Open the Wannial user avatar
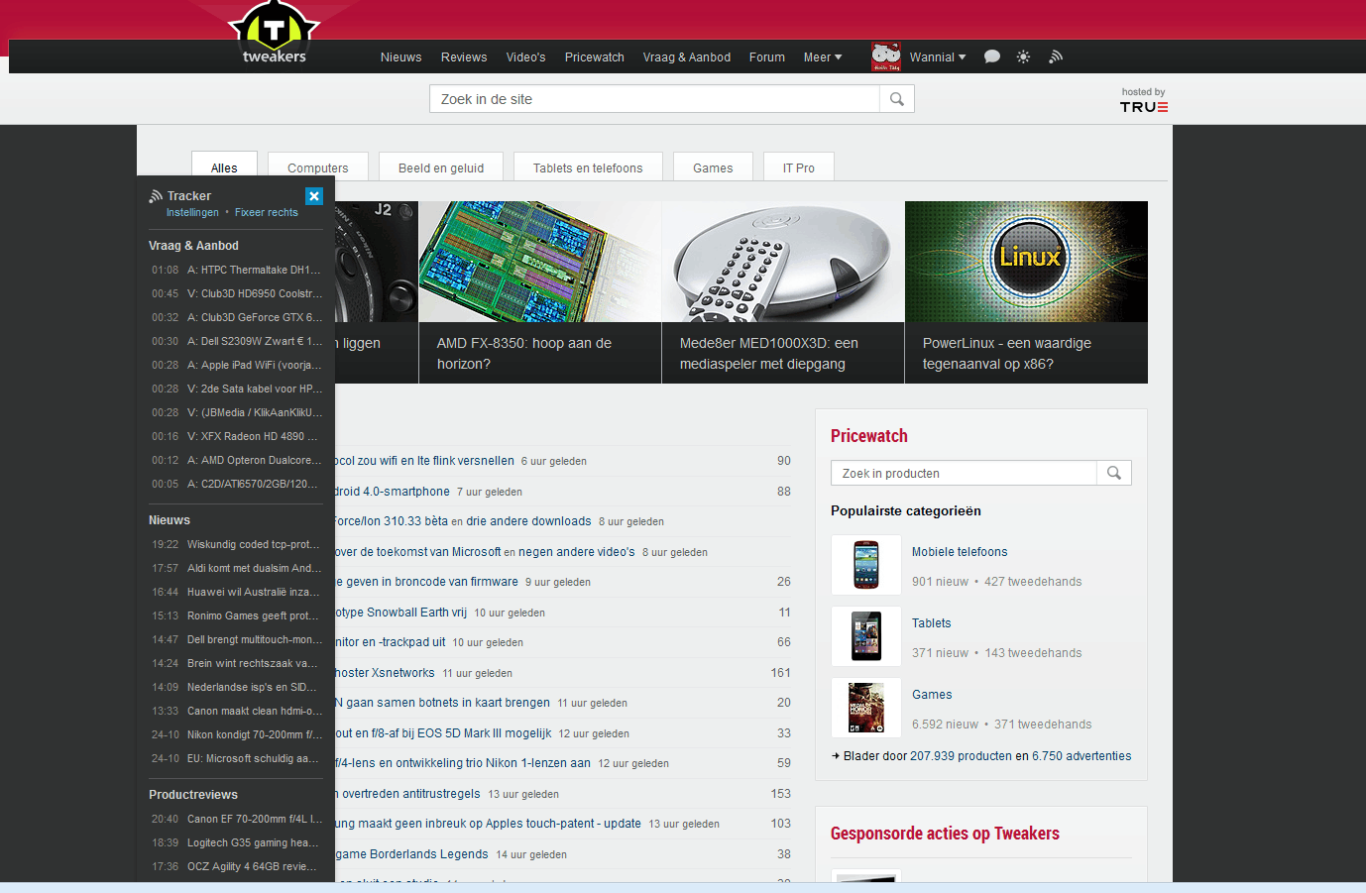This screenshot has height=893, width=1366. [886, 56]
